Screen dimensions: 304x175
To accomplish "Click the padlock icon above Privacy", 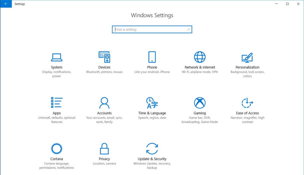I will point(104,149).
